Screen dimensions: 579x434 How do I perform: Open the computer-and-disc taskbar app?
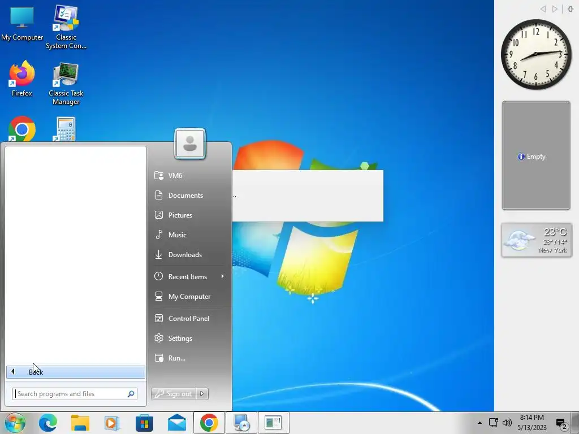[x=241, y=423]
